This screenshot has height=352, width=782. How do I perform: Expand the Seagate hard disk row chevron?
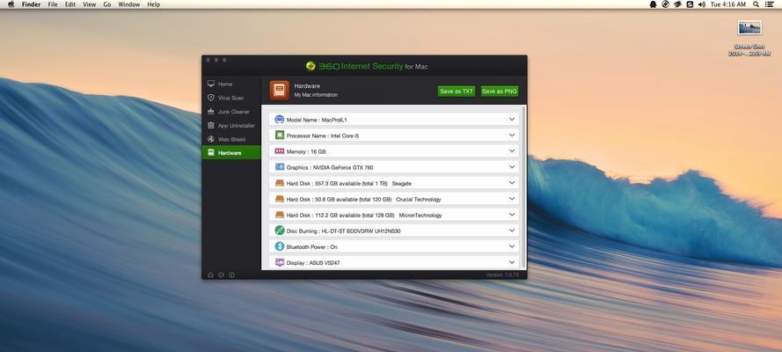coord(512,182)
